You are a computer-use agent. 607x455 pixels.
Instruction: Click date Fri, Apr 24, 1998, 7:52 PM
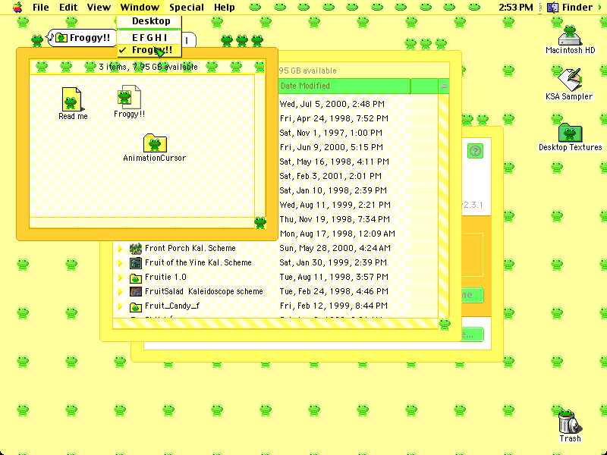[x=334, y=118]
